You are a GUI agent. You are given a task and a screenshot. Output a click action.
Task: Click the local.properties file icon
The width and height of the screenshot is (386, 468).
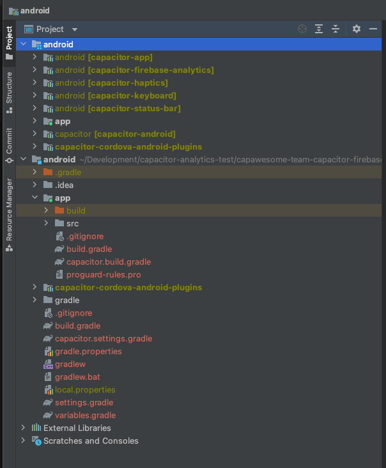(x=49, y=390)
